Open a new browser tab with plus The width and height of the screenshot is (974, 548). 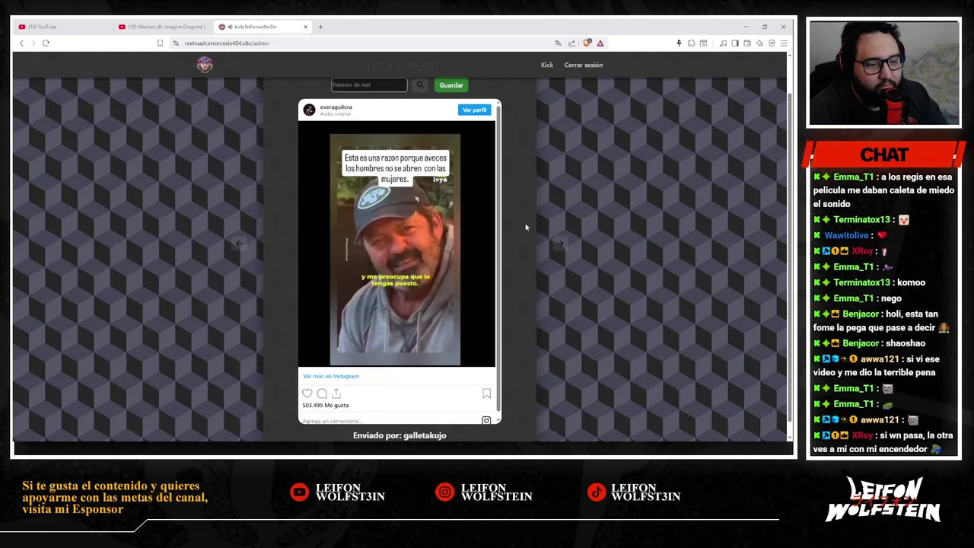pyautogui.click(x=320, y=27)
